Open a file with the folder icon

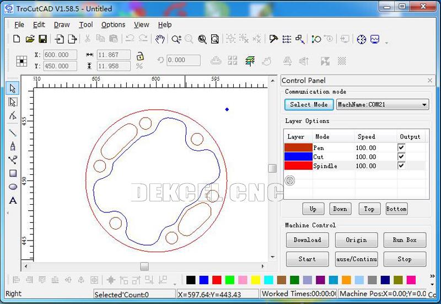tap(30, 39)
